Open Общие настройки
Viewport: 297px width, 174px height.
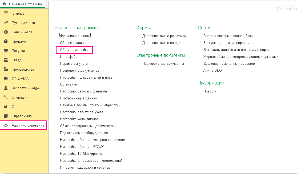click(74, 50)
